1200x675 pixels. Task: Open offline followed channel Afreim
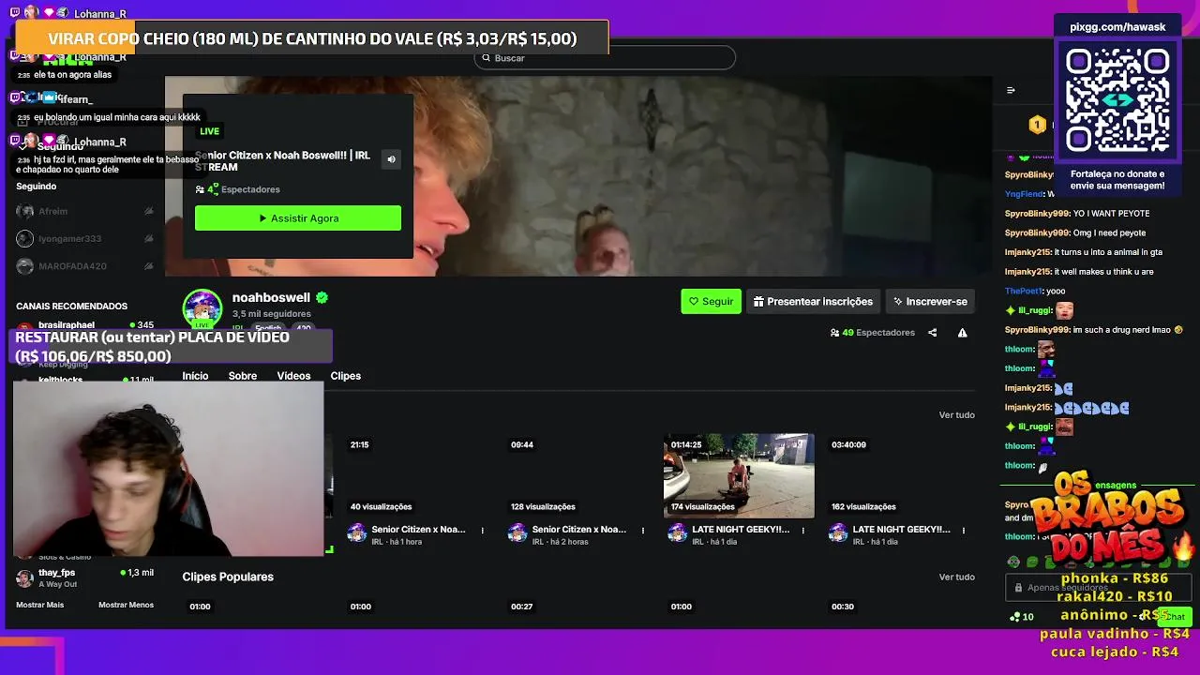(x=84, y=212)
